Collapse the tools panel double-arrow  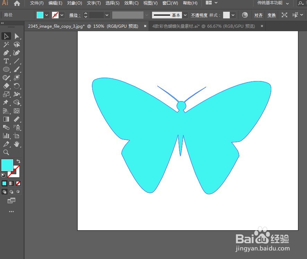point(2,23)
